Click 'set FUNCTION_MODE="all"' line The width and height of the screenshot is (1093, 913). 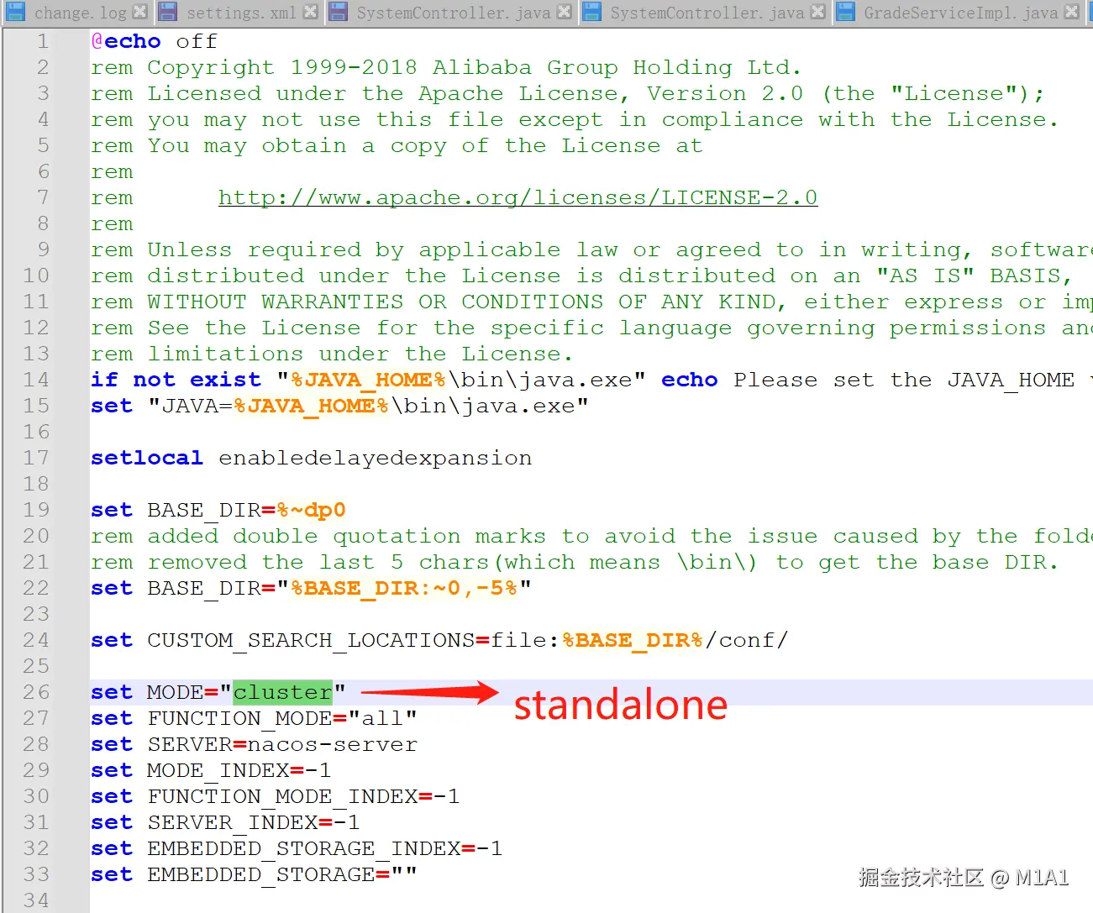(254, 718)
